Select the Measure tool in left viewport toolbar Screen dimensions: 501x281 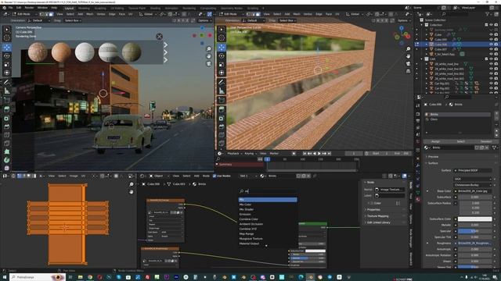point(7,91)
